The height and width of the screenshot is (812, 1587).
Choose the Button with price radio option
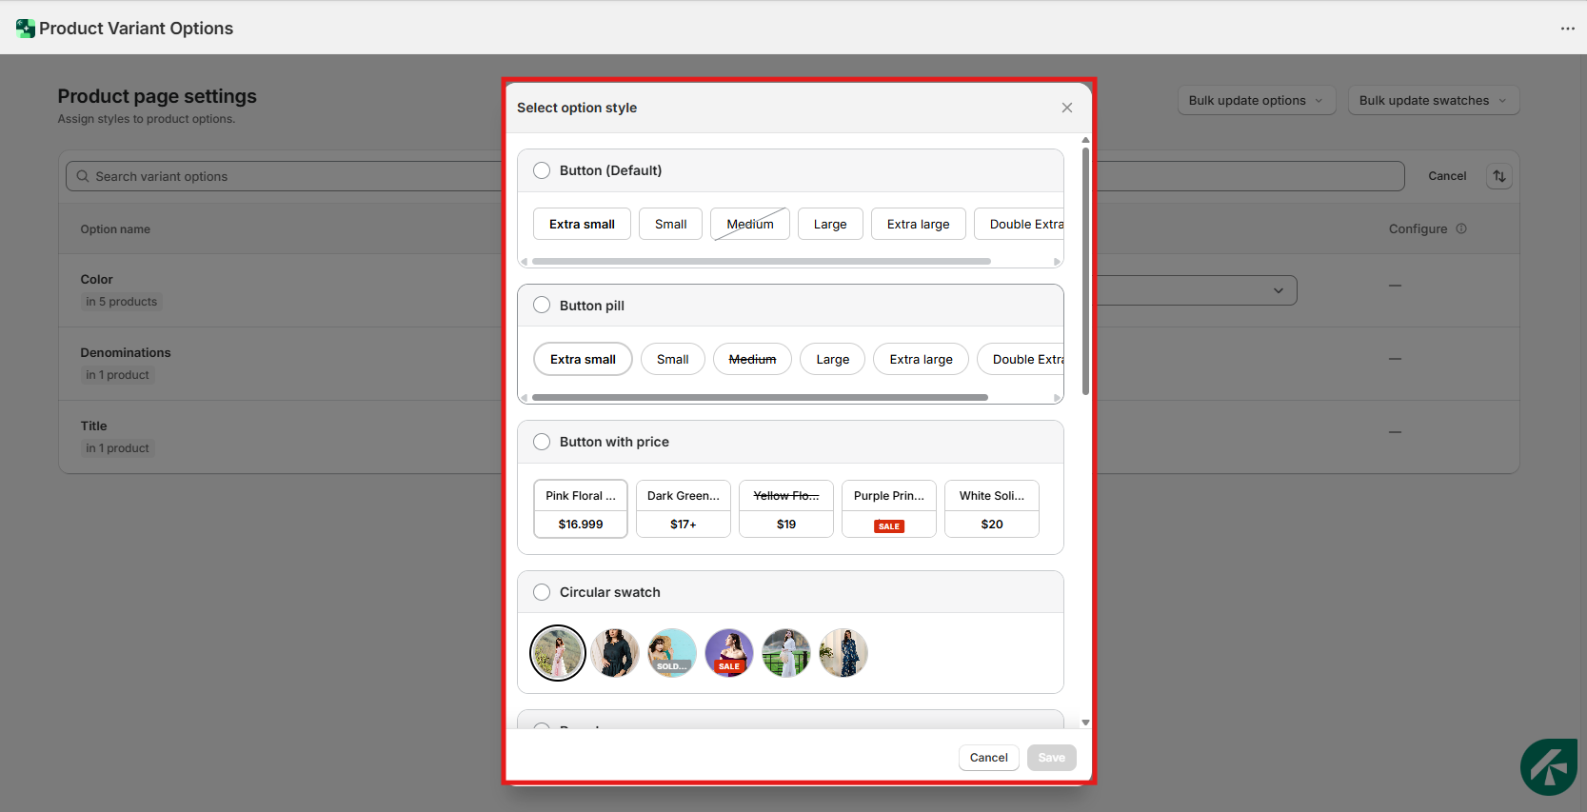(x=542, y=442)
